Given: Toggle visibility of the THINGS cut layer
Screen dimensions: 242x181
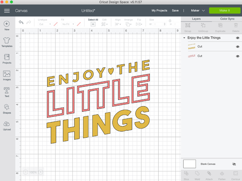Looking at the screenshot, I should click(x=237, y=46).
